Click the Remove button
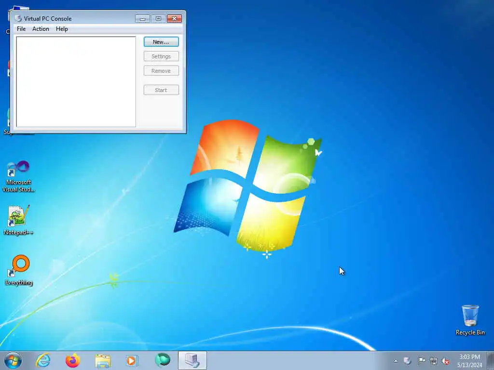This screenshot has width=494, height=370. (x=161, y=71)
